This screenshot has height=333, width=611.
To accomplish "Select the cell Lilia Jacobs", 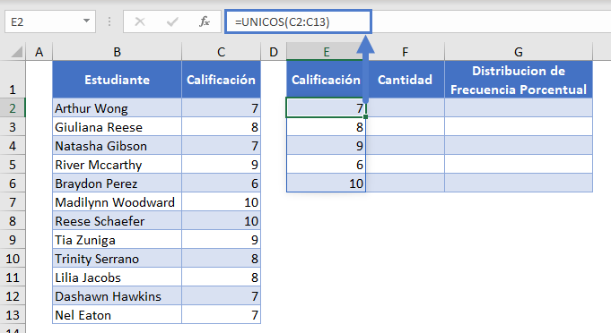I will coord(117,277).
